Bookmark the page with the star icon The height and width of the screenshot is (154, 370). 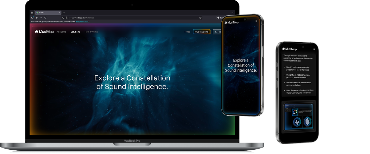tap(200, 18)
